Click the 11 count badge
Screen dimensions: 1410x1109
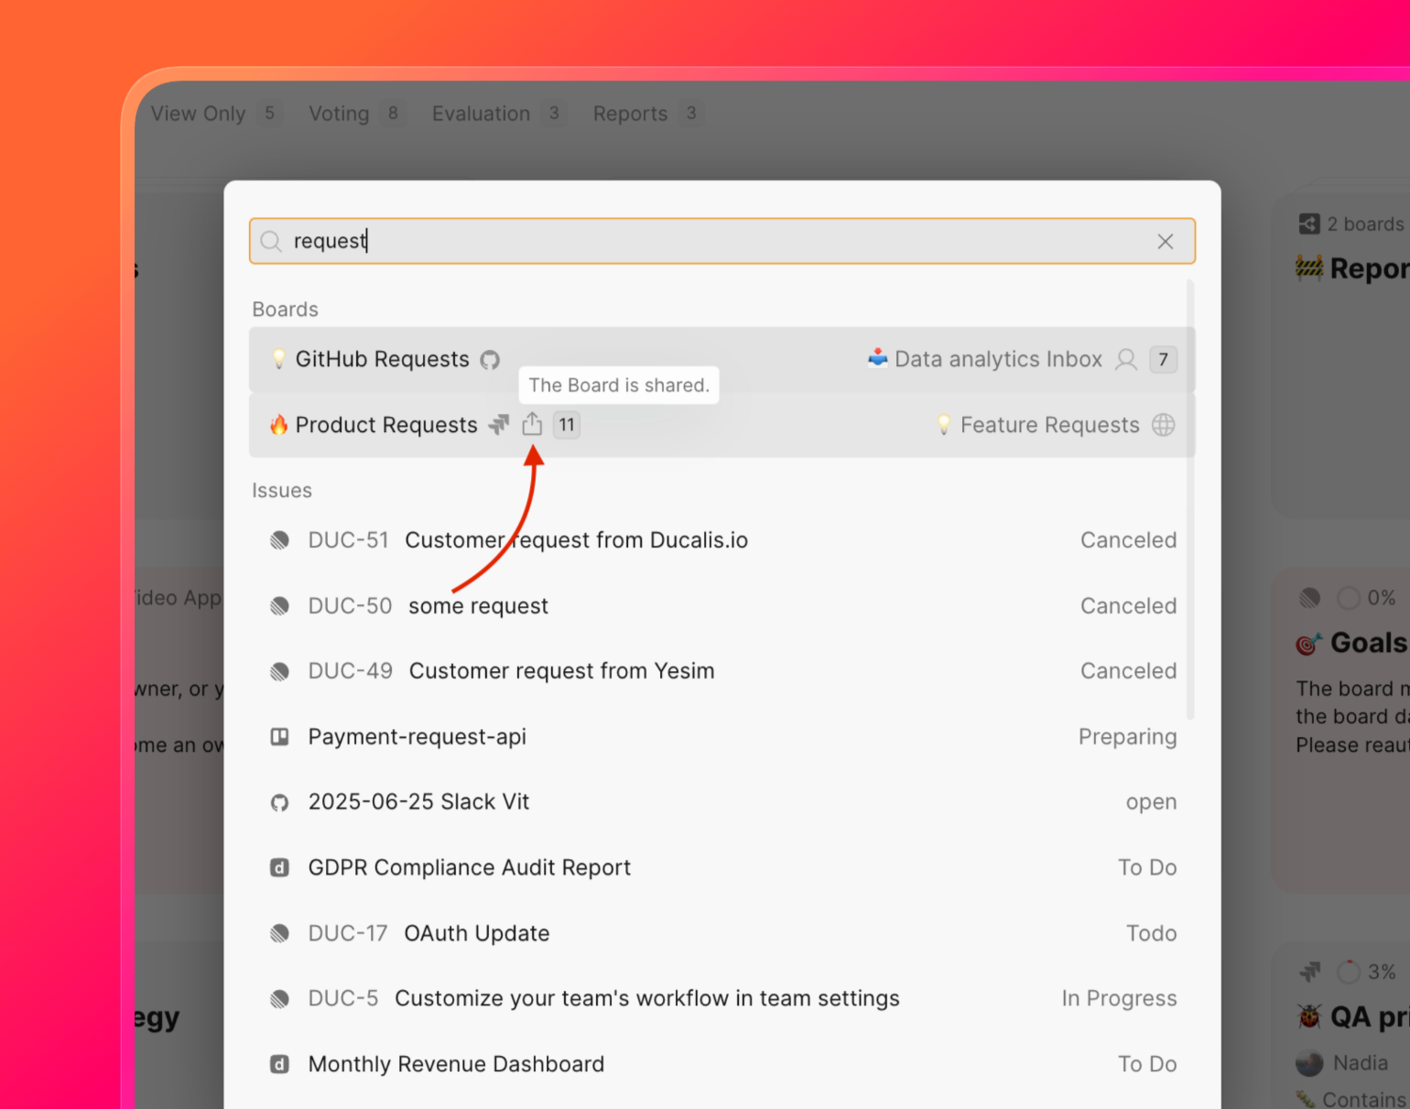pyautogui.click(x=567, y=425)
